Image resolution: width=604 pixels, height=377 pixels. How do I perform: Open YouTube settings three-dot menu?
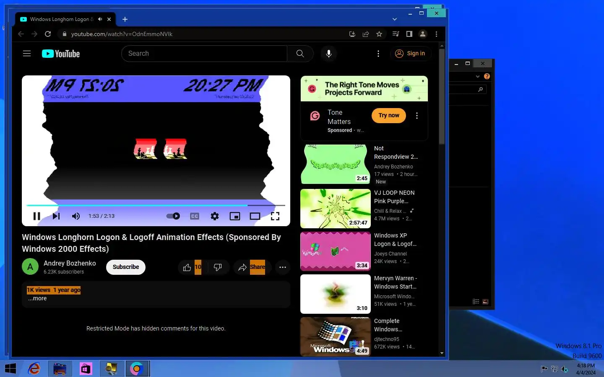tap(378, 54)
